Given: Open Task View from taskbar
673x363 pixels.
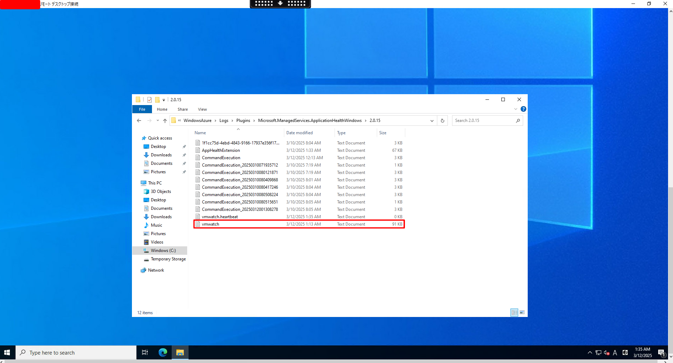Looking at the screenshot, I should (x=145, y=352).
